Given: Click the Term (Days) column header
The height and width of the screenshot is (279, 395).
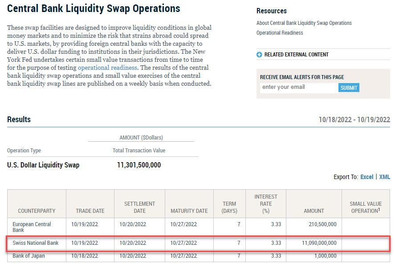Looking at the screenshot, I should tap(229, 207).
